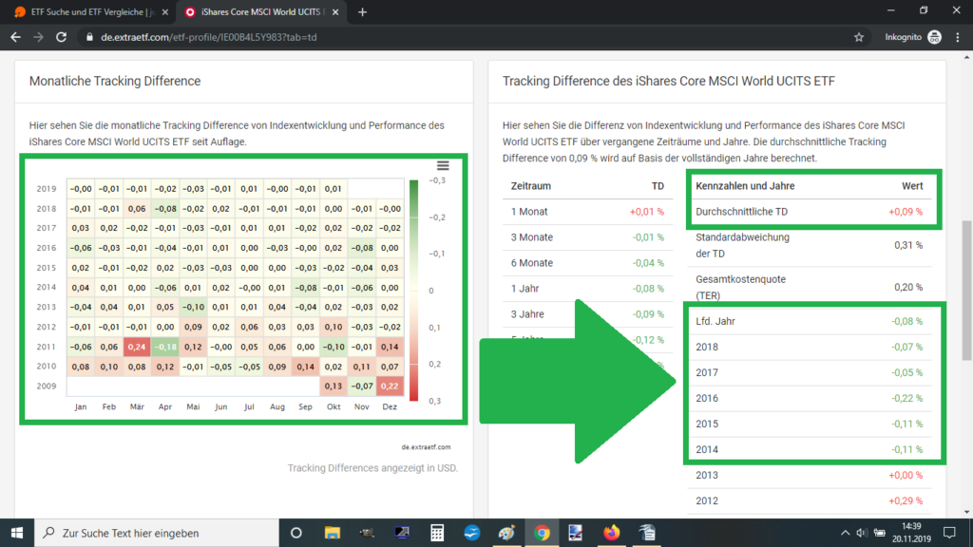Image resolution: width=973 pixels, height=547 pixels.
Task: Select the 2019 row label in heatmap
Action: [46, 189]
